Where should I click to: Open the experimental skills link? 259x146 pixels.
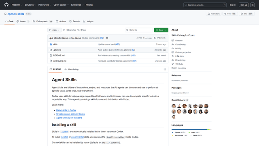click(x=77, y=137)
